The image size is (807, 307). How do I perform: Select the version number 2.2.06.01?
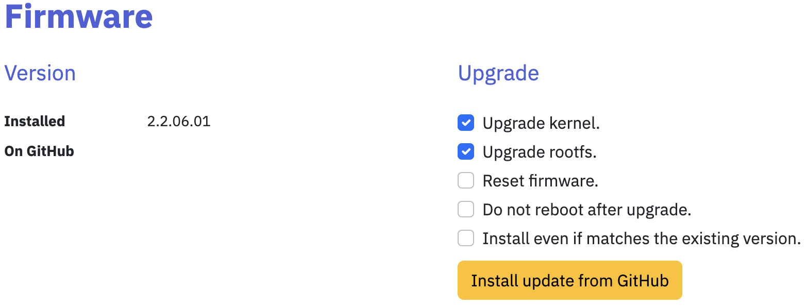click(179, 122)
